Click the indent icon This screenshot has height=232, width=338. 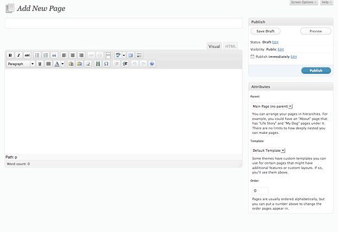(125, 64)
